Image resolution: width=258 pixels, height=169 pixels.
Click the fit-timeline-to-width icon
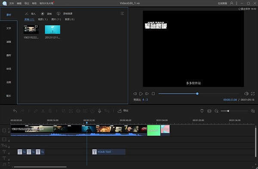[209, 111]
